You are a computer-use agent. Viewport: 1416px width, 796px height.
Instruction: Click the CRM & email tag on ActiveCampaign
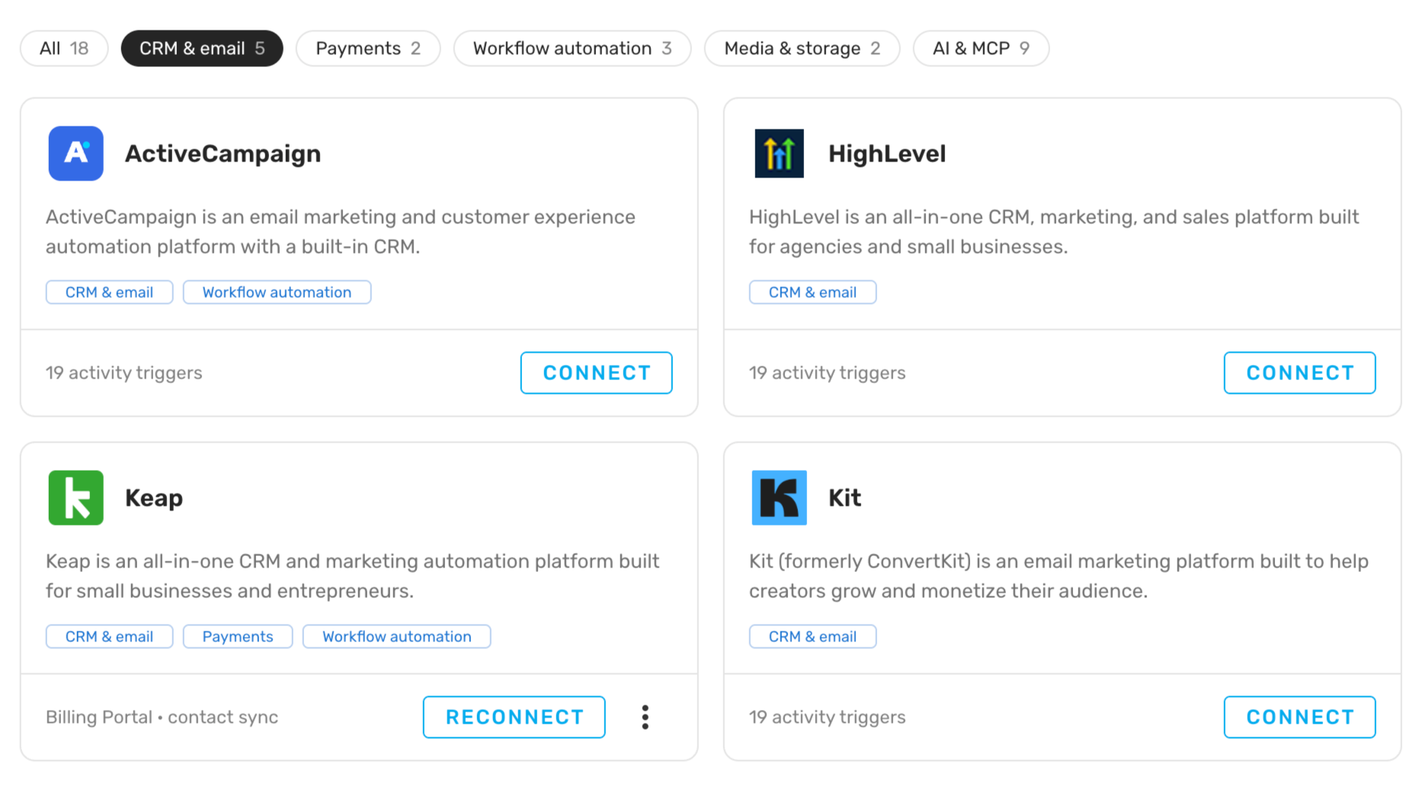coord(109,293)
